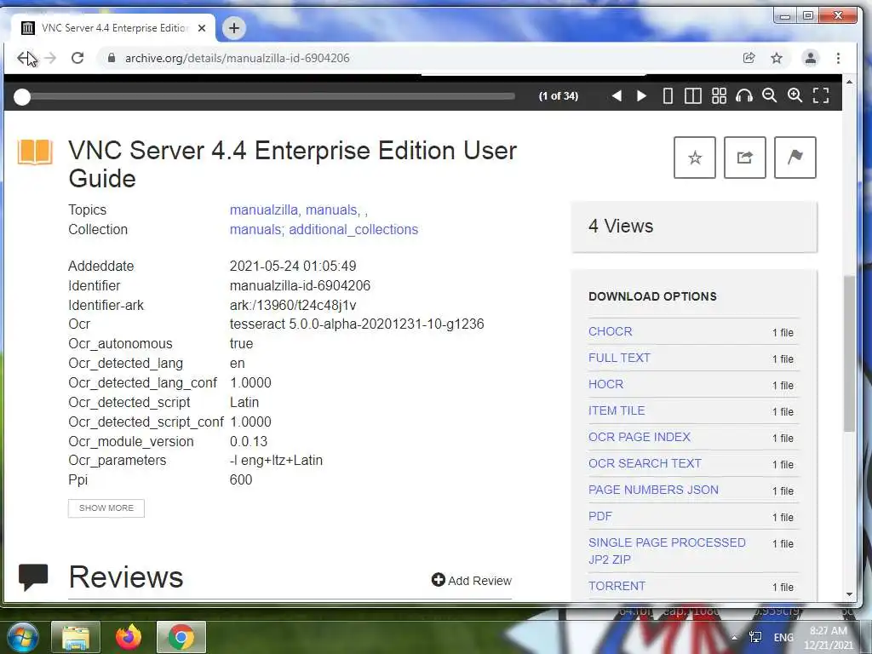872x654 pixels.
Task: Download ITEM TILE option
Action: pos(617,410)
